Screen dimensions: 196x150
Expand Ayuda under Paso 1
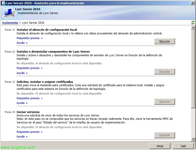(22, 43)
